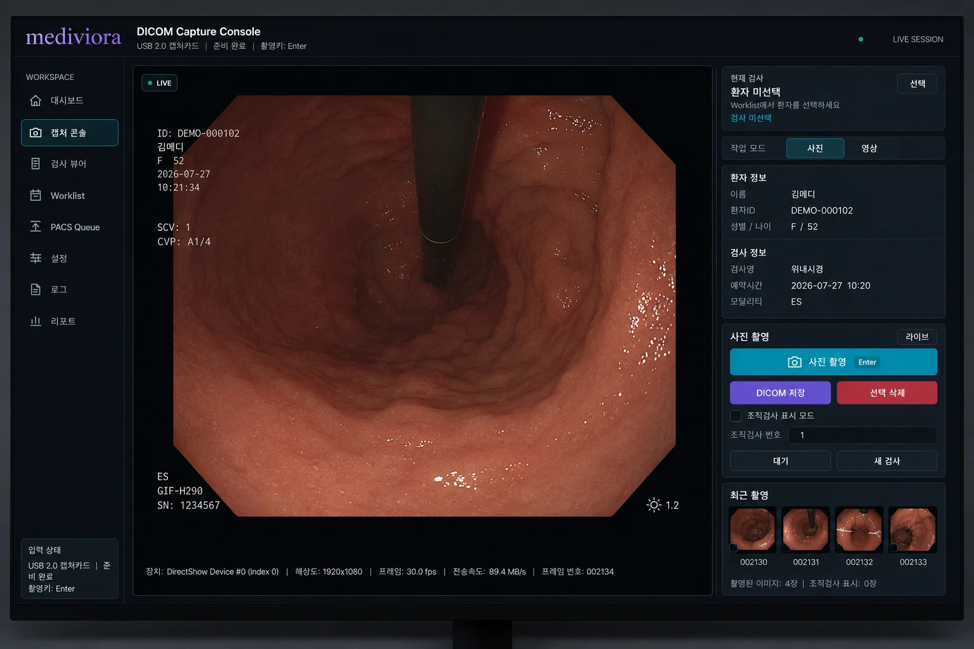Screen dimensions: 974x649
Task: Go to PACS Queue in the sidebar
Action: pyautogui.click(x=70, y=227)
